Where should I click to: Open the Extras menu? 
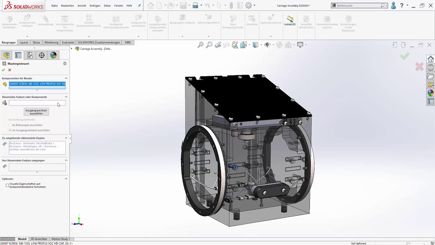107,6
